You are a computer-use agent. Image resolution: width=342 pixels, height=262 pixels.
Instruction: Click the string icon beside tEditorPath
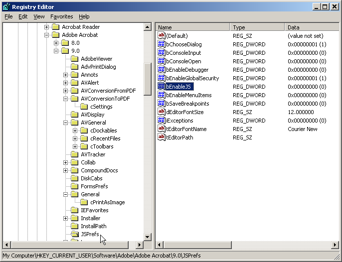(x=162, y=137)
